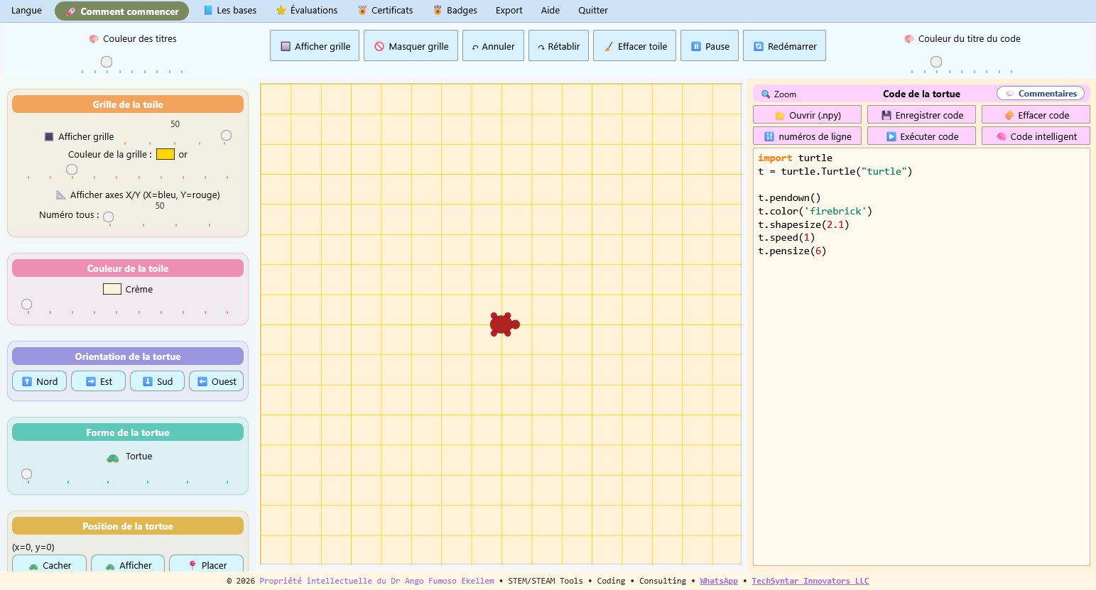Move the turtle shape slider handle
Viewport: 1096px width, 590px height.
(27, 474)
